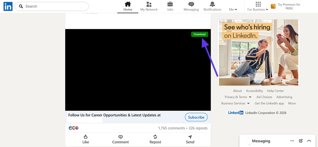Click the Follow Us for Career Opportunities text
The width and height of the screenshot is (318, 147).
click(x=114, y=115)
